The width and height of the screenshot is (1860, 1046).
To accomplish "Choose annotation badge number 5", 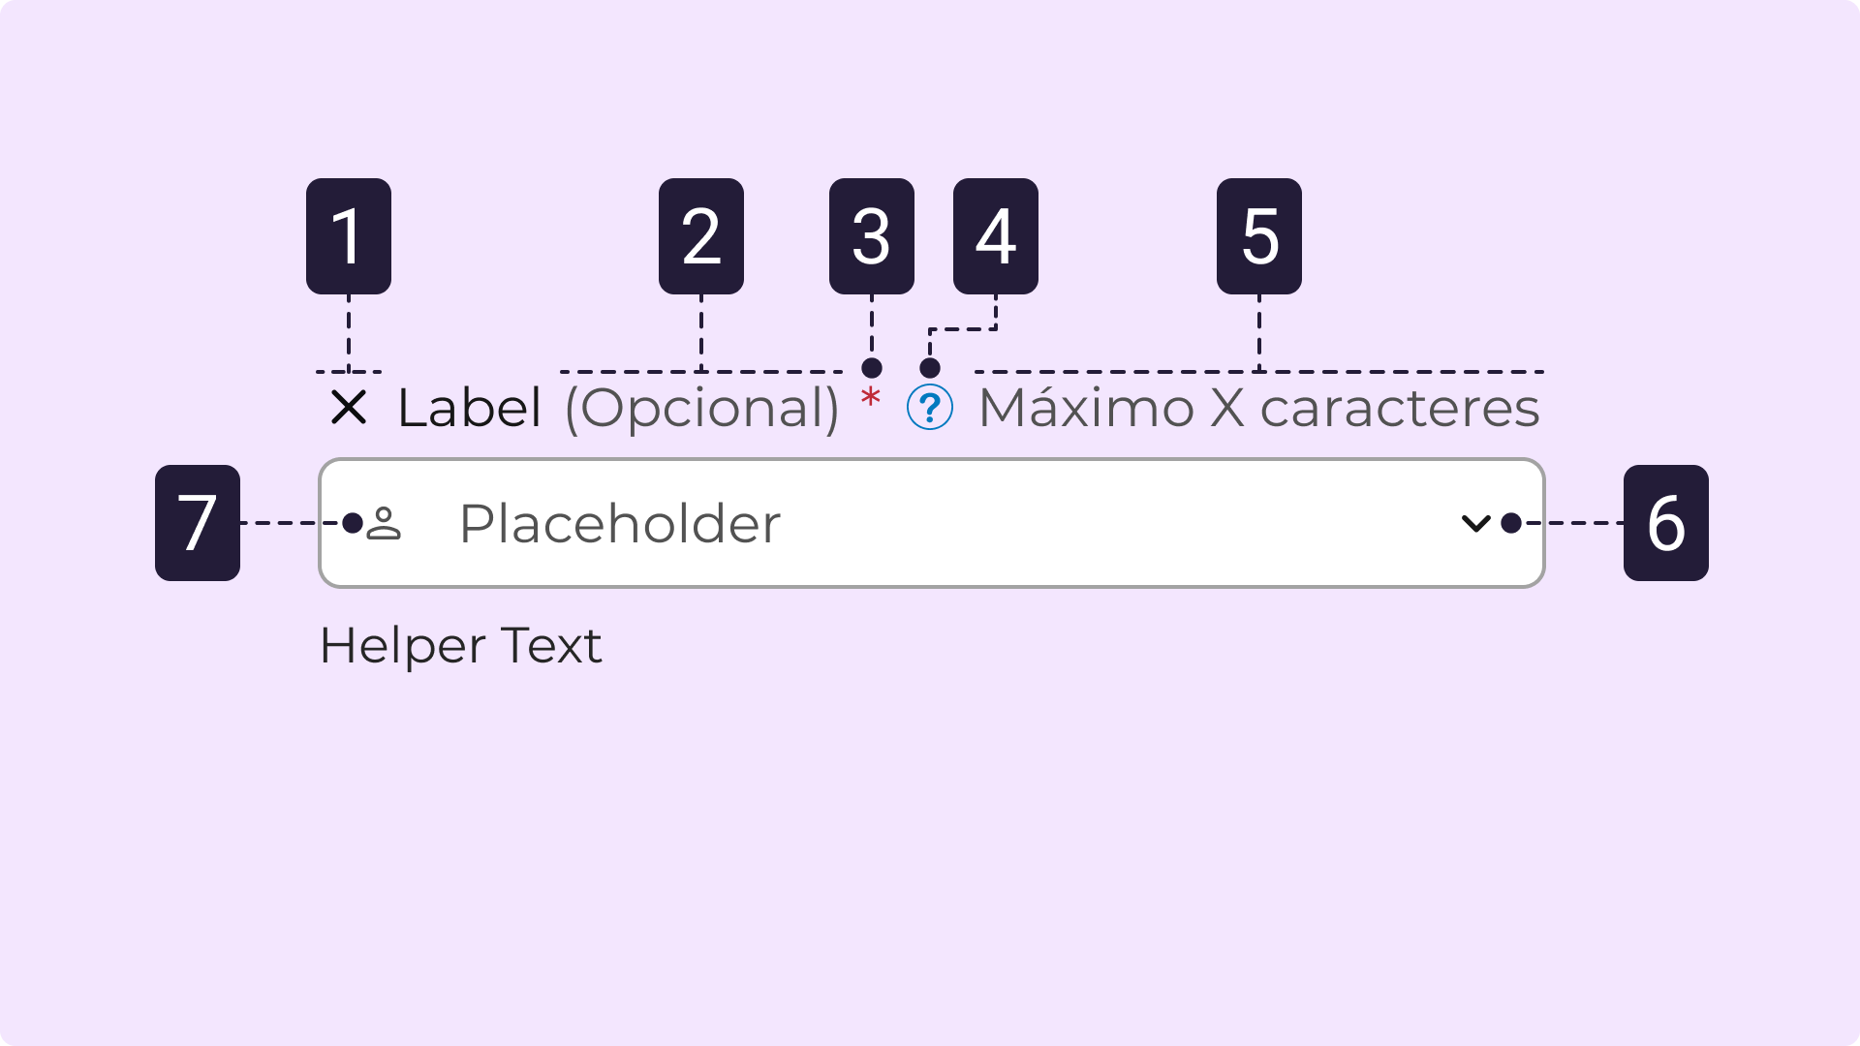I will 1259,236.
